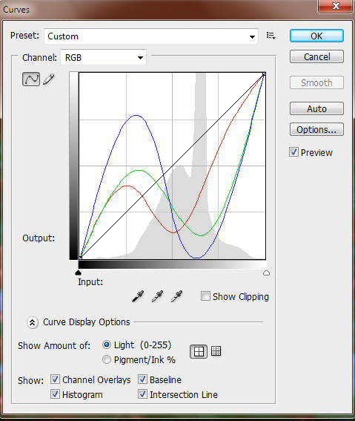Uncheck the Preview checkbox
The width and height of the screenshot is (355, 421).
293,152
